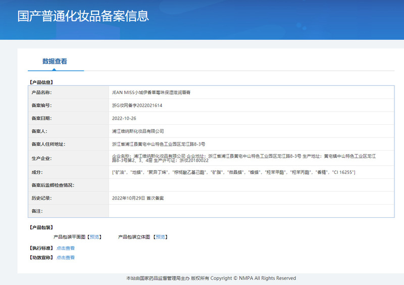
Task: Open 点击查看 link beside 功效宣称
Action: coord(66,258)
